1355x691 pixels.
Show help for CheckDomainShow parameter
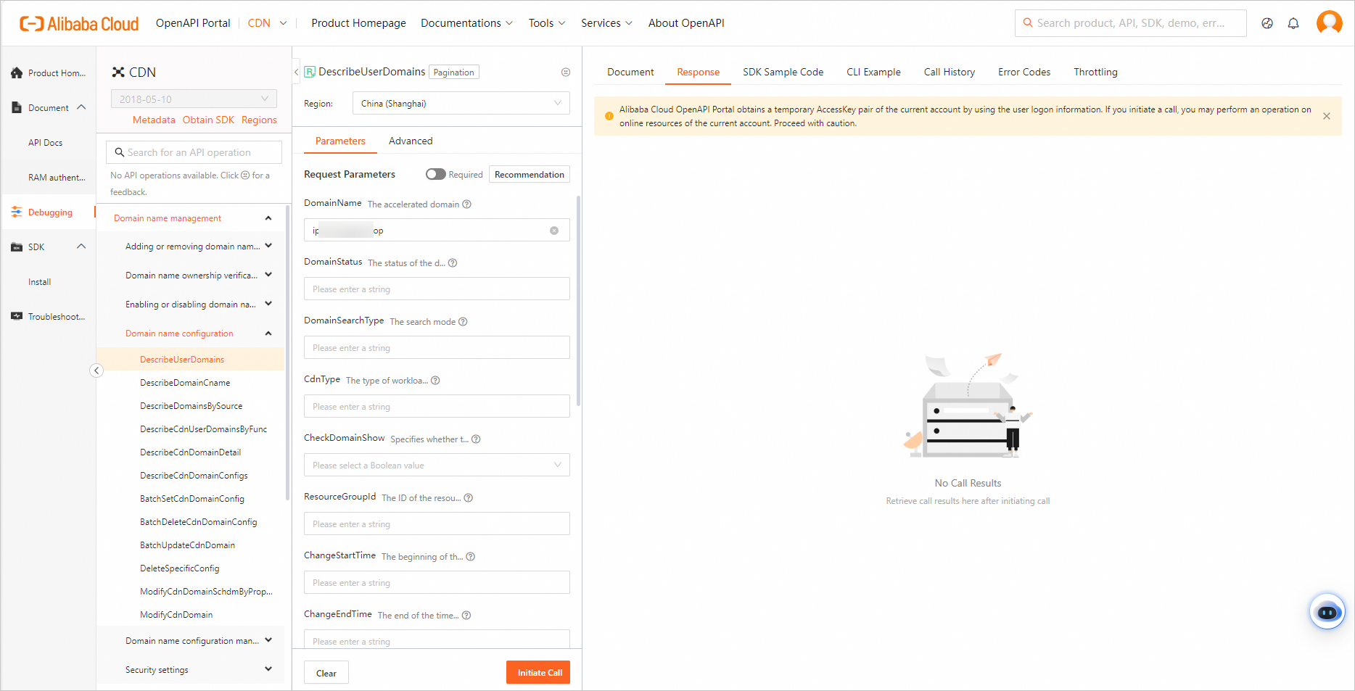476,439
